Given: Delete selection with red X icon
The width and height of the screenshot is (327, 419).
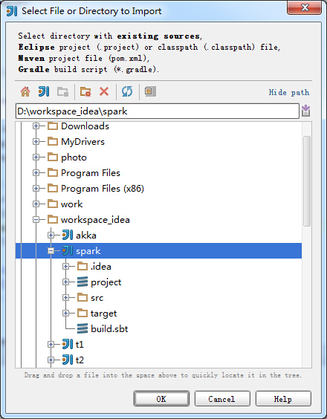Looking at the screenshot, I should (x=104, y=91).
